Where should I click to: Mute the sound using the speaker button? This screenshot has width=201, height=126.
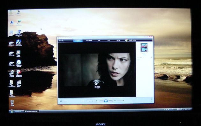115,101
